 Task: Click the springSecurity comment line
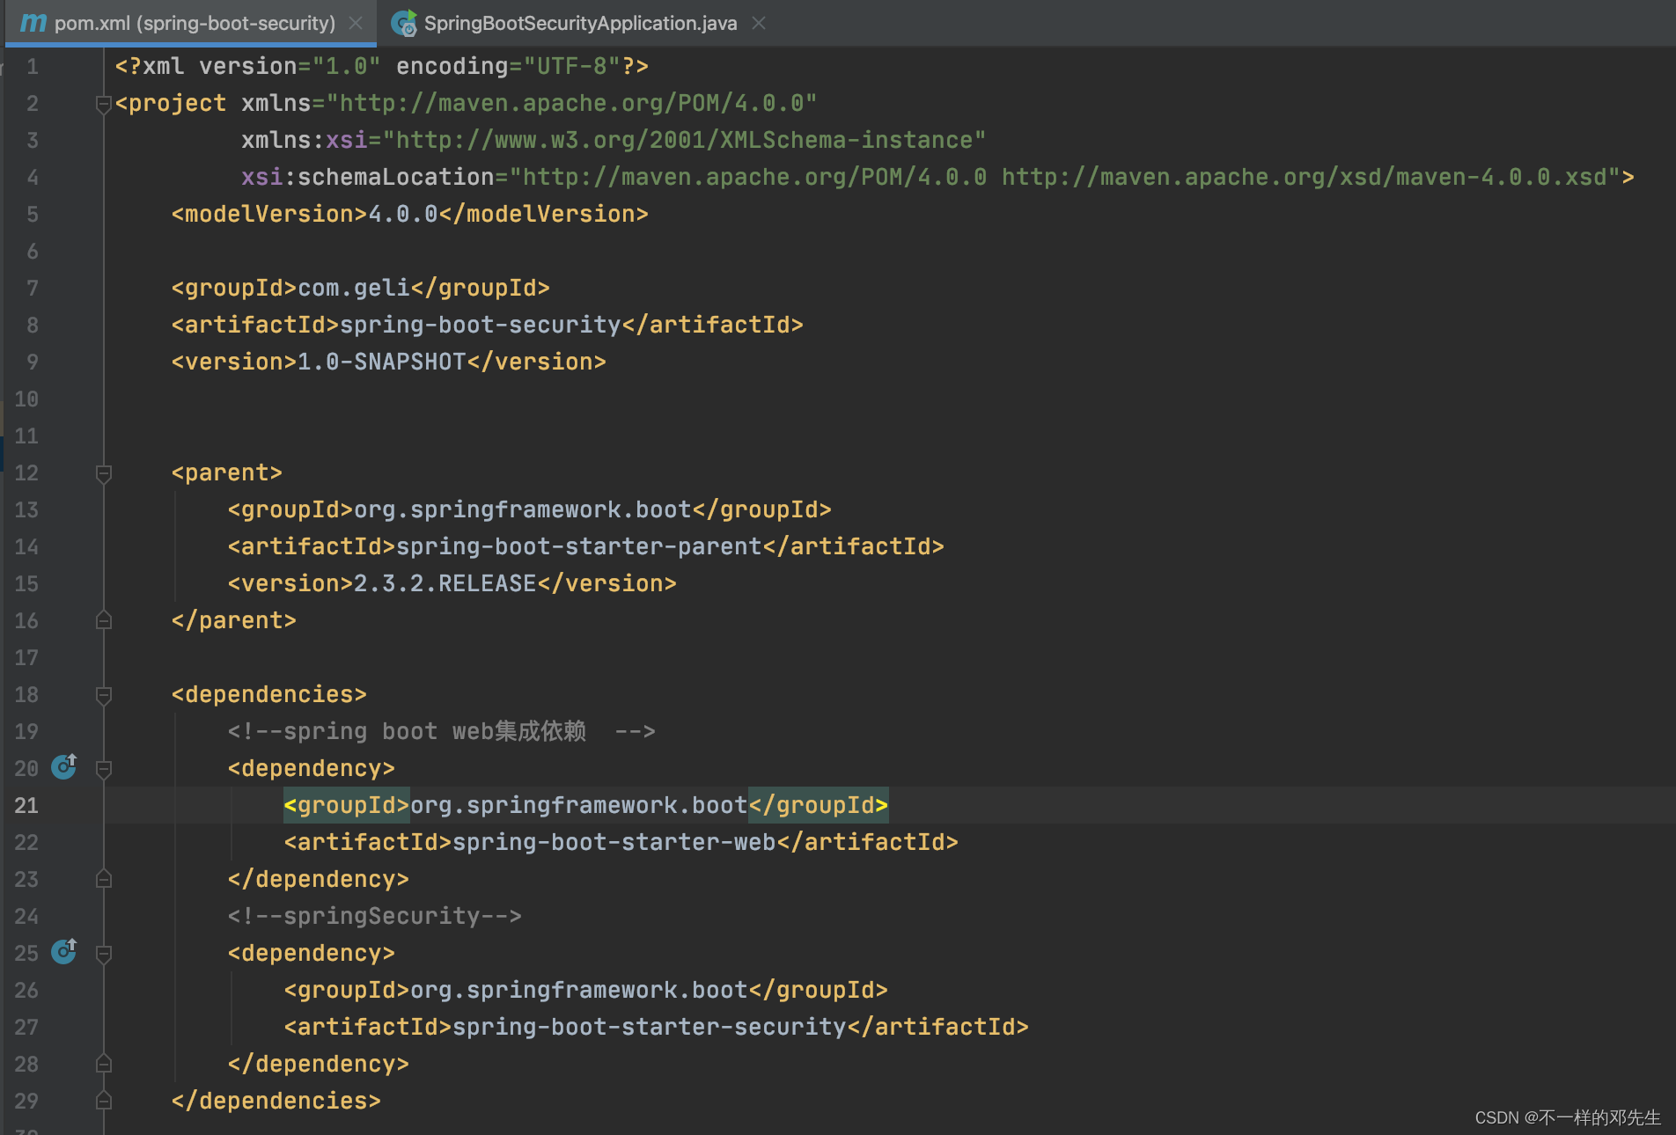pos(375,916)
